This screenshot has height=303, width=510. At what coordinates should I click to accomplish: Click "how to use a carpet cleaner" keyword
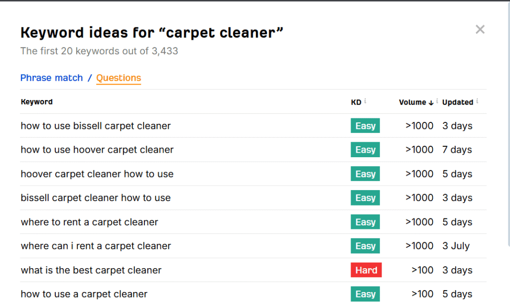84,294
